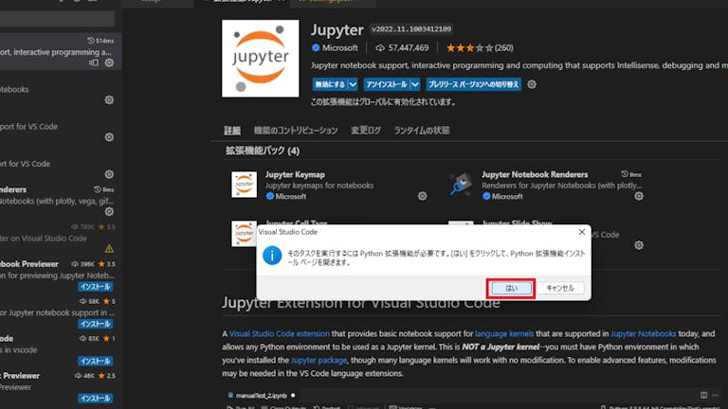Close the Visual Studio Code dialog
Screen dimensions: 728x409
tap(582, 232)
